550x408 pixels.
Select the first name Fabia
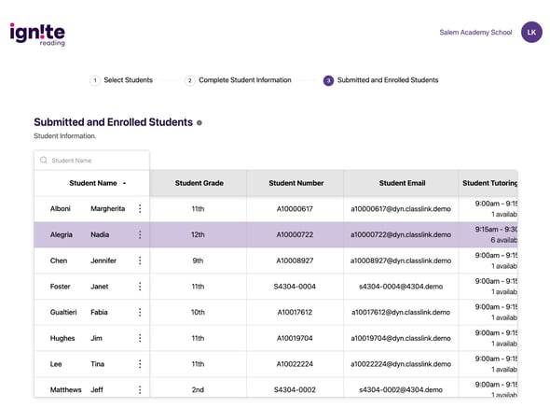[99, 312]
